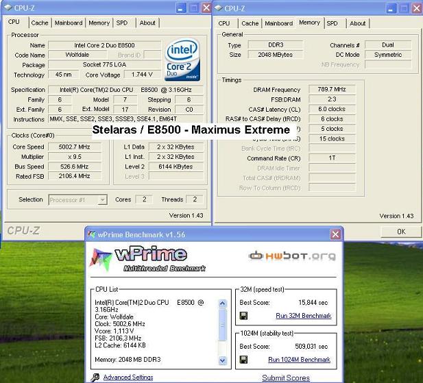Click the Bus Speed value 526.6 MHz
Screen dimensions: 423x383
tap(75, 166)
